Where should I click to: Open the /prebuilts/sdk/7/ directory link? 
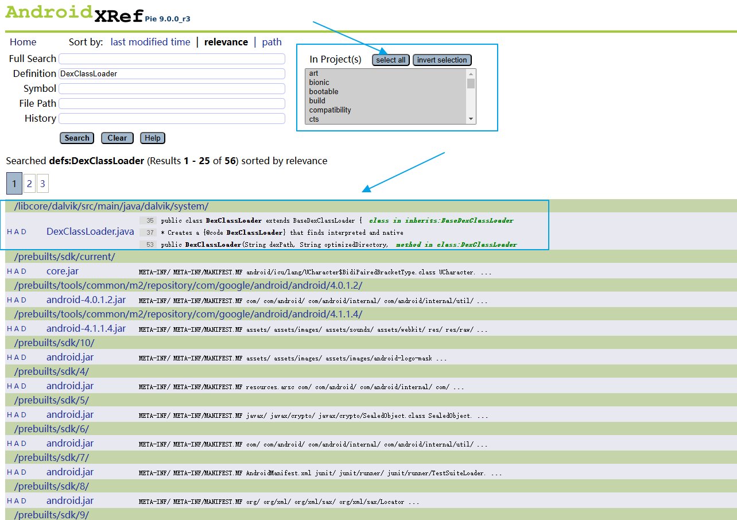pyautogui.click(x=52, y=457)
